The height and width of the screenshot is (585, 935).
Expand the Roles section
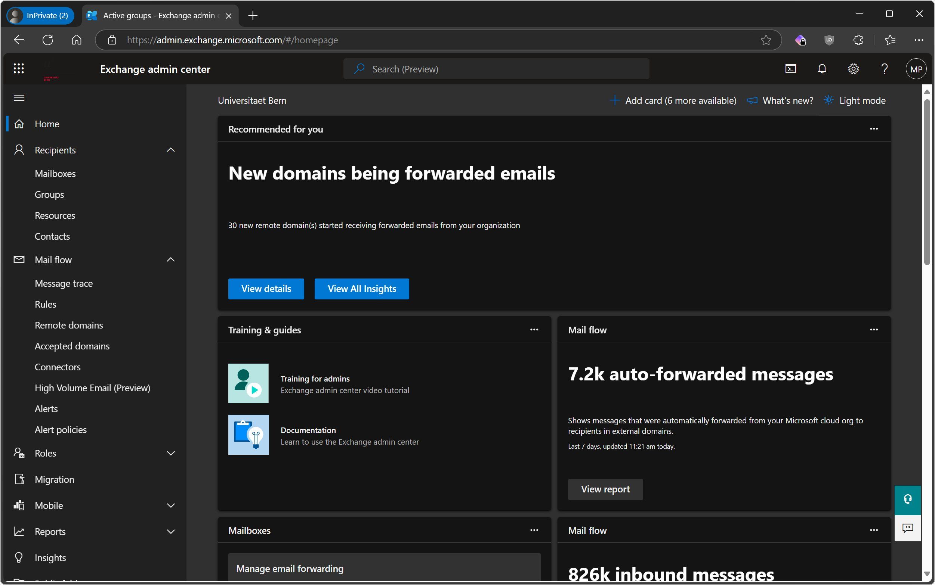[x=170, y=453]
